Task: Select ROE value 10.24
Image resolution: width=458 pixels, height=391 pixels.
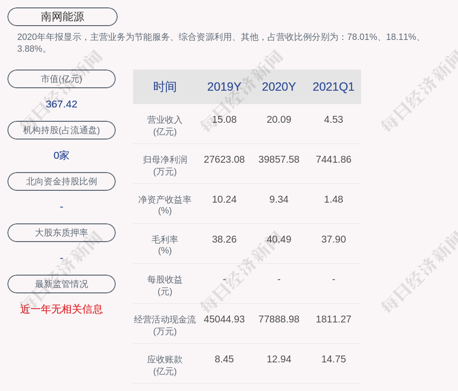Action: click(x=224, y=200)
